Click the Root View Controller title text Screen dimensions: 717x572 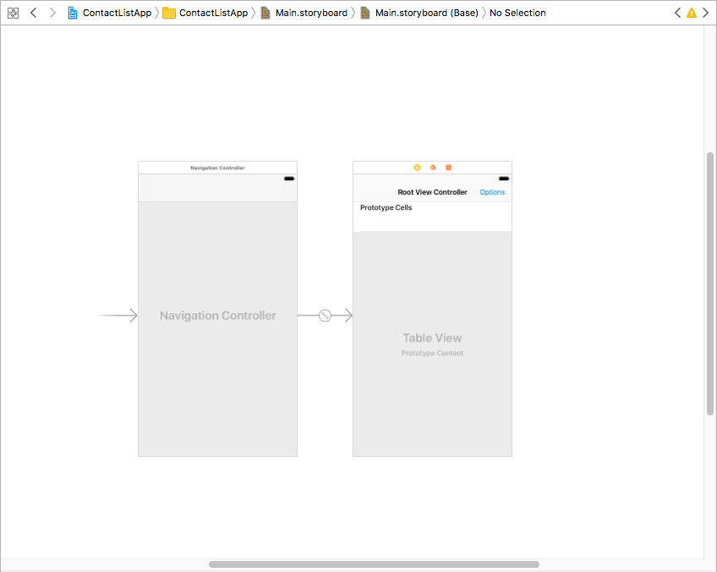[431, 192]
